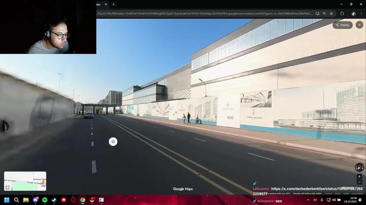This screenshot has width=366, height=205.
Task: Click the microphone tray icon
Action: pyautogui.click(x=322, y=200)
